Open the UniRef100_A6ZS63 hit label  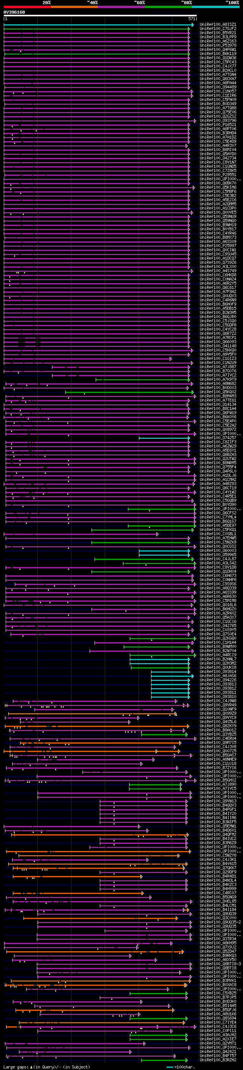[218, 41]
